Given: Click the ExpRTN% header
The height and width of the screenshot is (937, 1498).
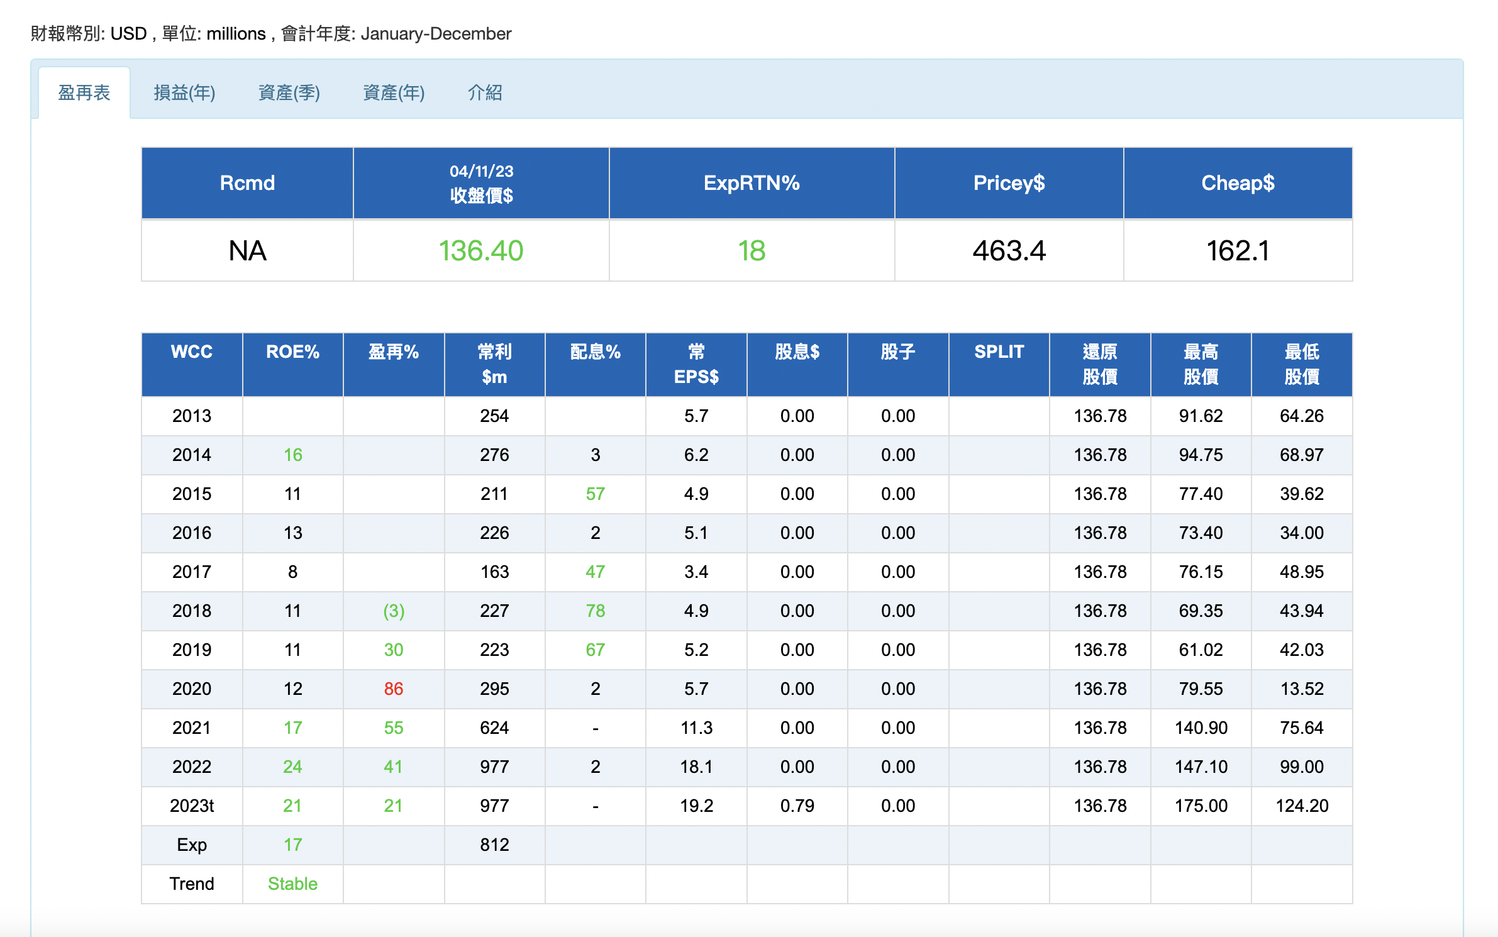Looking at the screenshot, I should pyautogui.click(x=752, y=183).
